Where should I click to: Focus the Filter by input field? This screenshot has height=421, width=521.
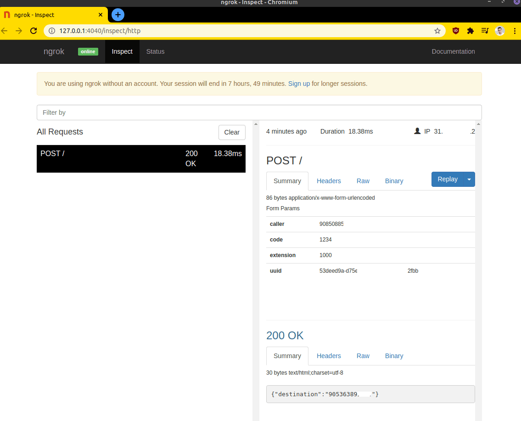(259, 112)
